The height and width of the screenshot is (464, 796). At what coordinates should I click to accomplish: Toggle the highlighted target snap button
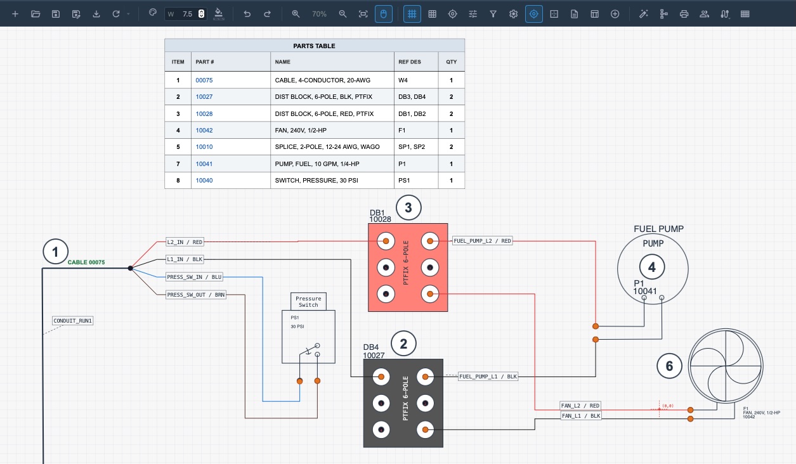pos(534,14)
